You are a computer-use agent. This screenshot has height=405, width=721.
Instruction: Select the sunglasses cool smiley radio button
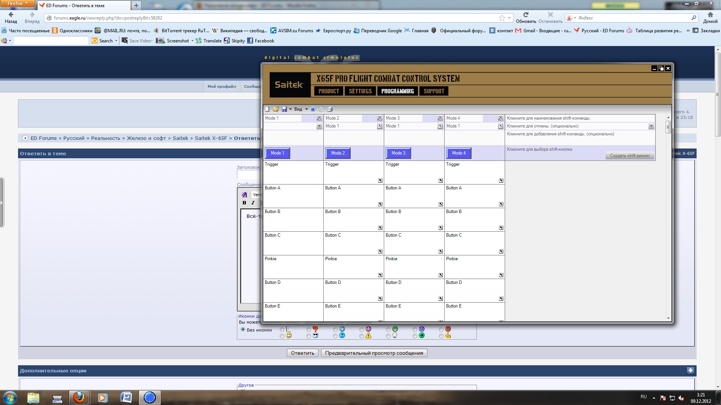(309, 336)
